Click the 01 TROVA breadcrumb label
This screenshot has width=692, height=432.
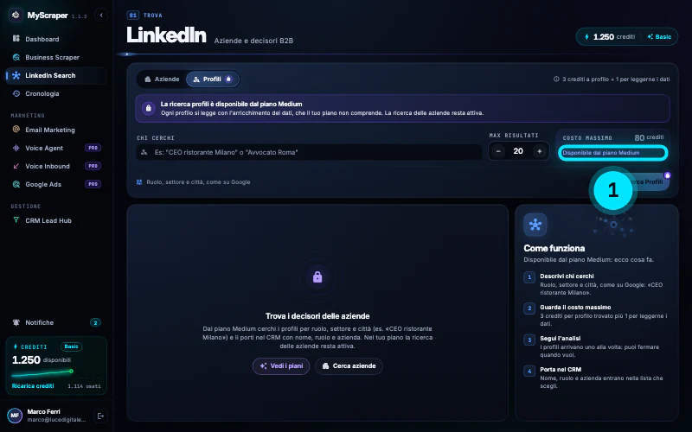144,15
